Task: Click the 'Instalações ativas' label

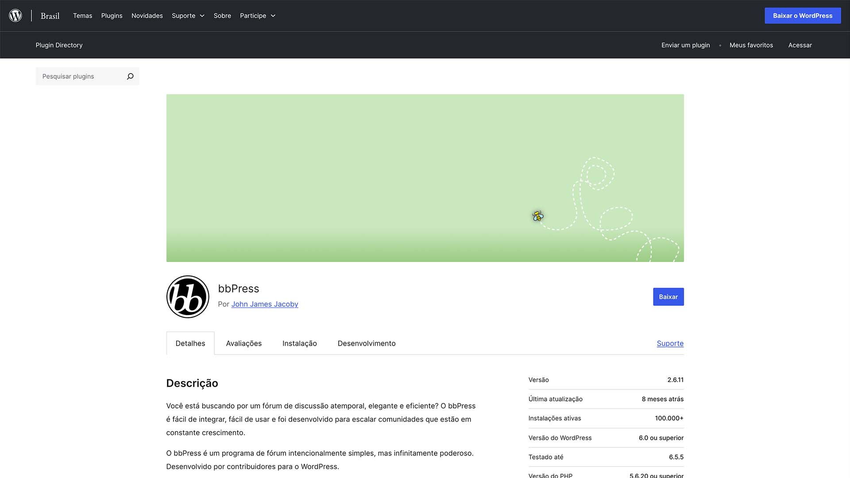Action: [x=554, y=418]
